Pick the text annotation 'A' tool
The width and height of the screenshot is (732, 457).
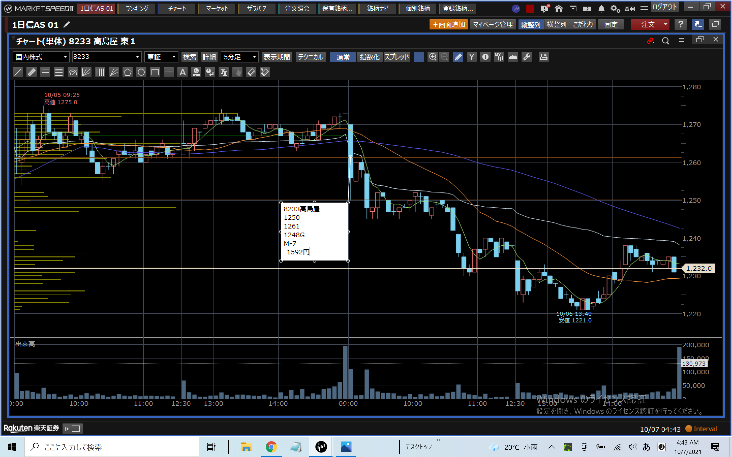182,72
